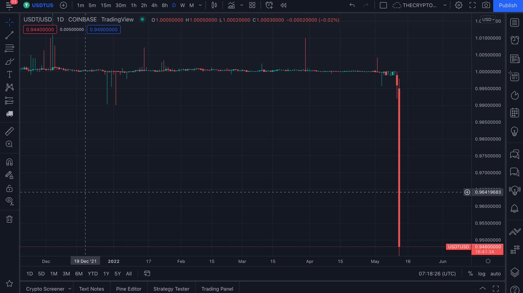Open the notifications bell panel
The image size is (523, 293).
[514, 208]
